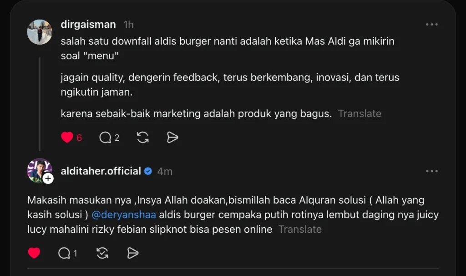Screen dimensions: 466x276
Task: Visit the dirgaisman username profile
Action: coord(88,25)
